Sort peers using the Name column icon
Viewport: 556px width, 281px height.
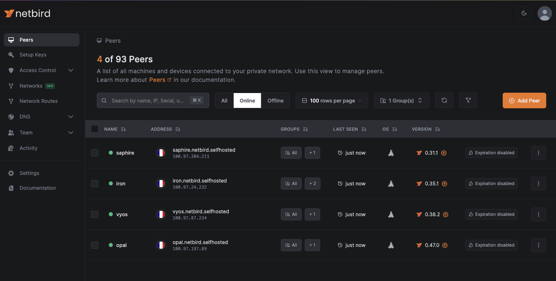tap(123, 129)
